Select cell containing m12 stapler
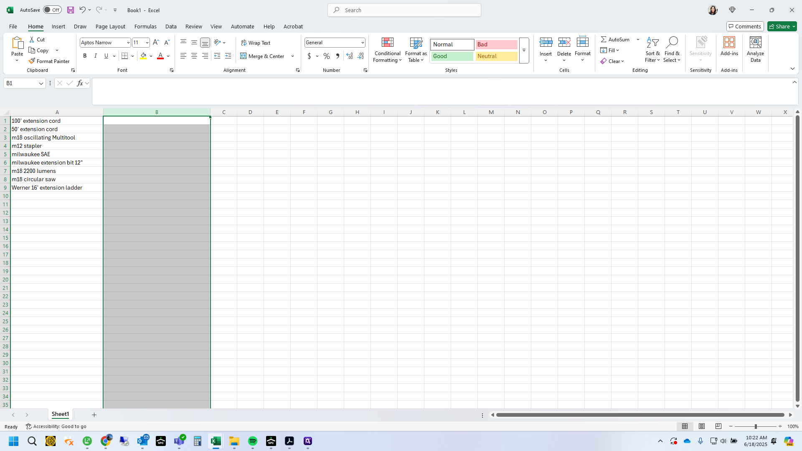The height and width of the screenshot is (451, 802). click(57, 146)
